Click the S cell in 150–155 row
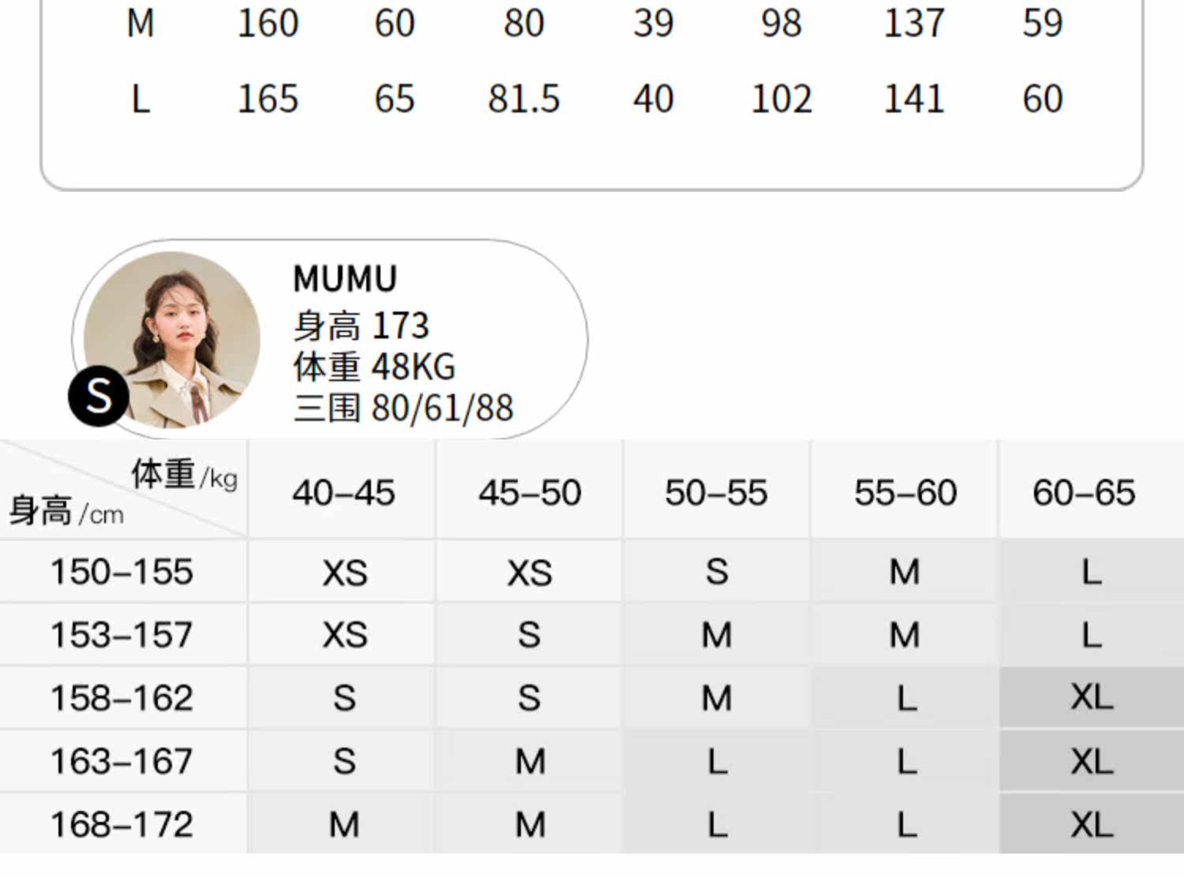The image size is (1184, 878). click(x=717, y=572)
